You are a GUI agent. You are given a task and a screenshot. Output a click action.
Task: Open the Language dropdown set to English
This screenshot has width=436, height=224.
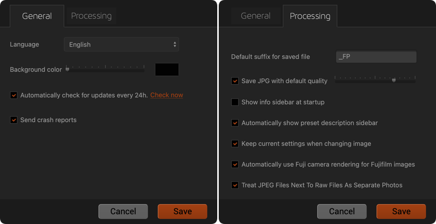coord(121,45)
